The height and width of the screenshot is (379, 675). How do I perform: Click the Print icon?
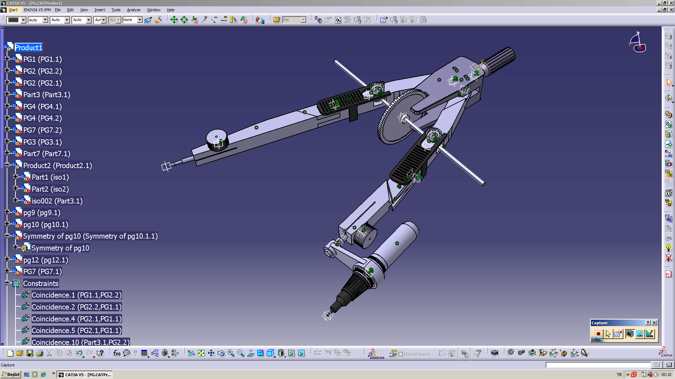(40, 353)
